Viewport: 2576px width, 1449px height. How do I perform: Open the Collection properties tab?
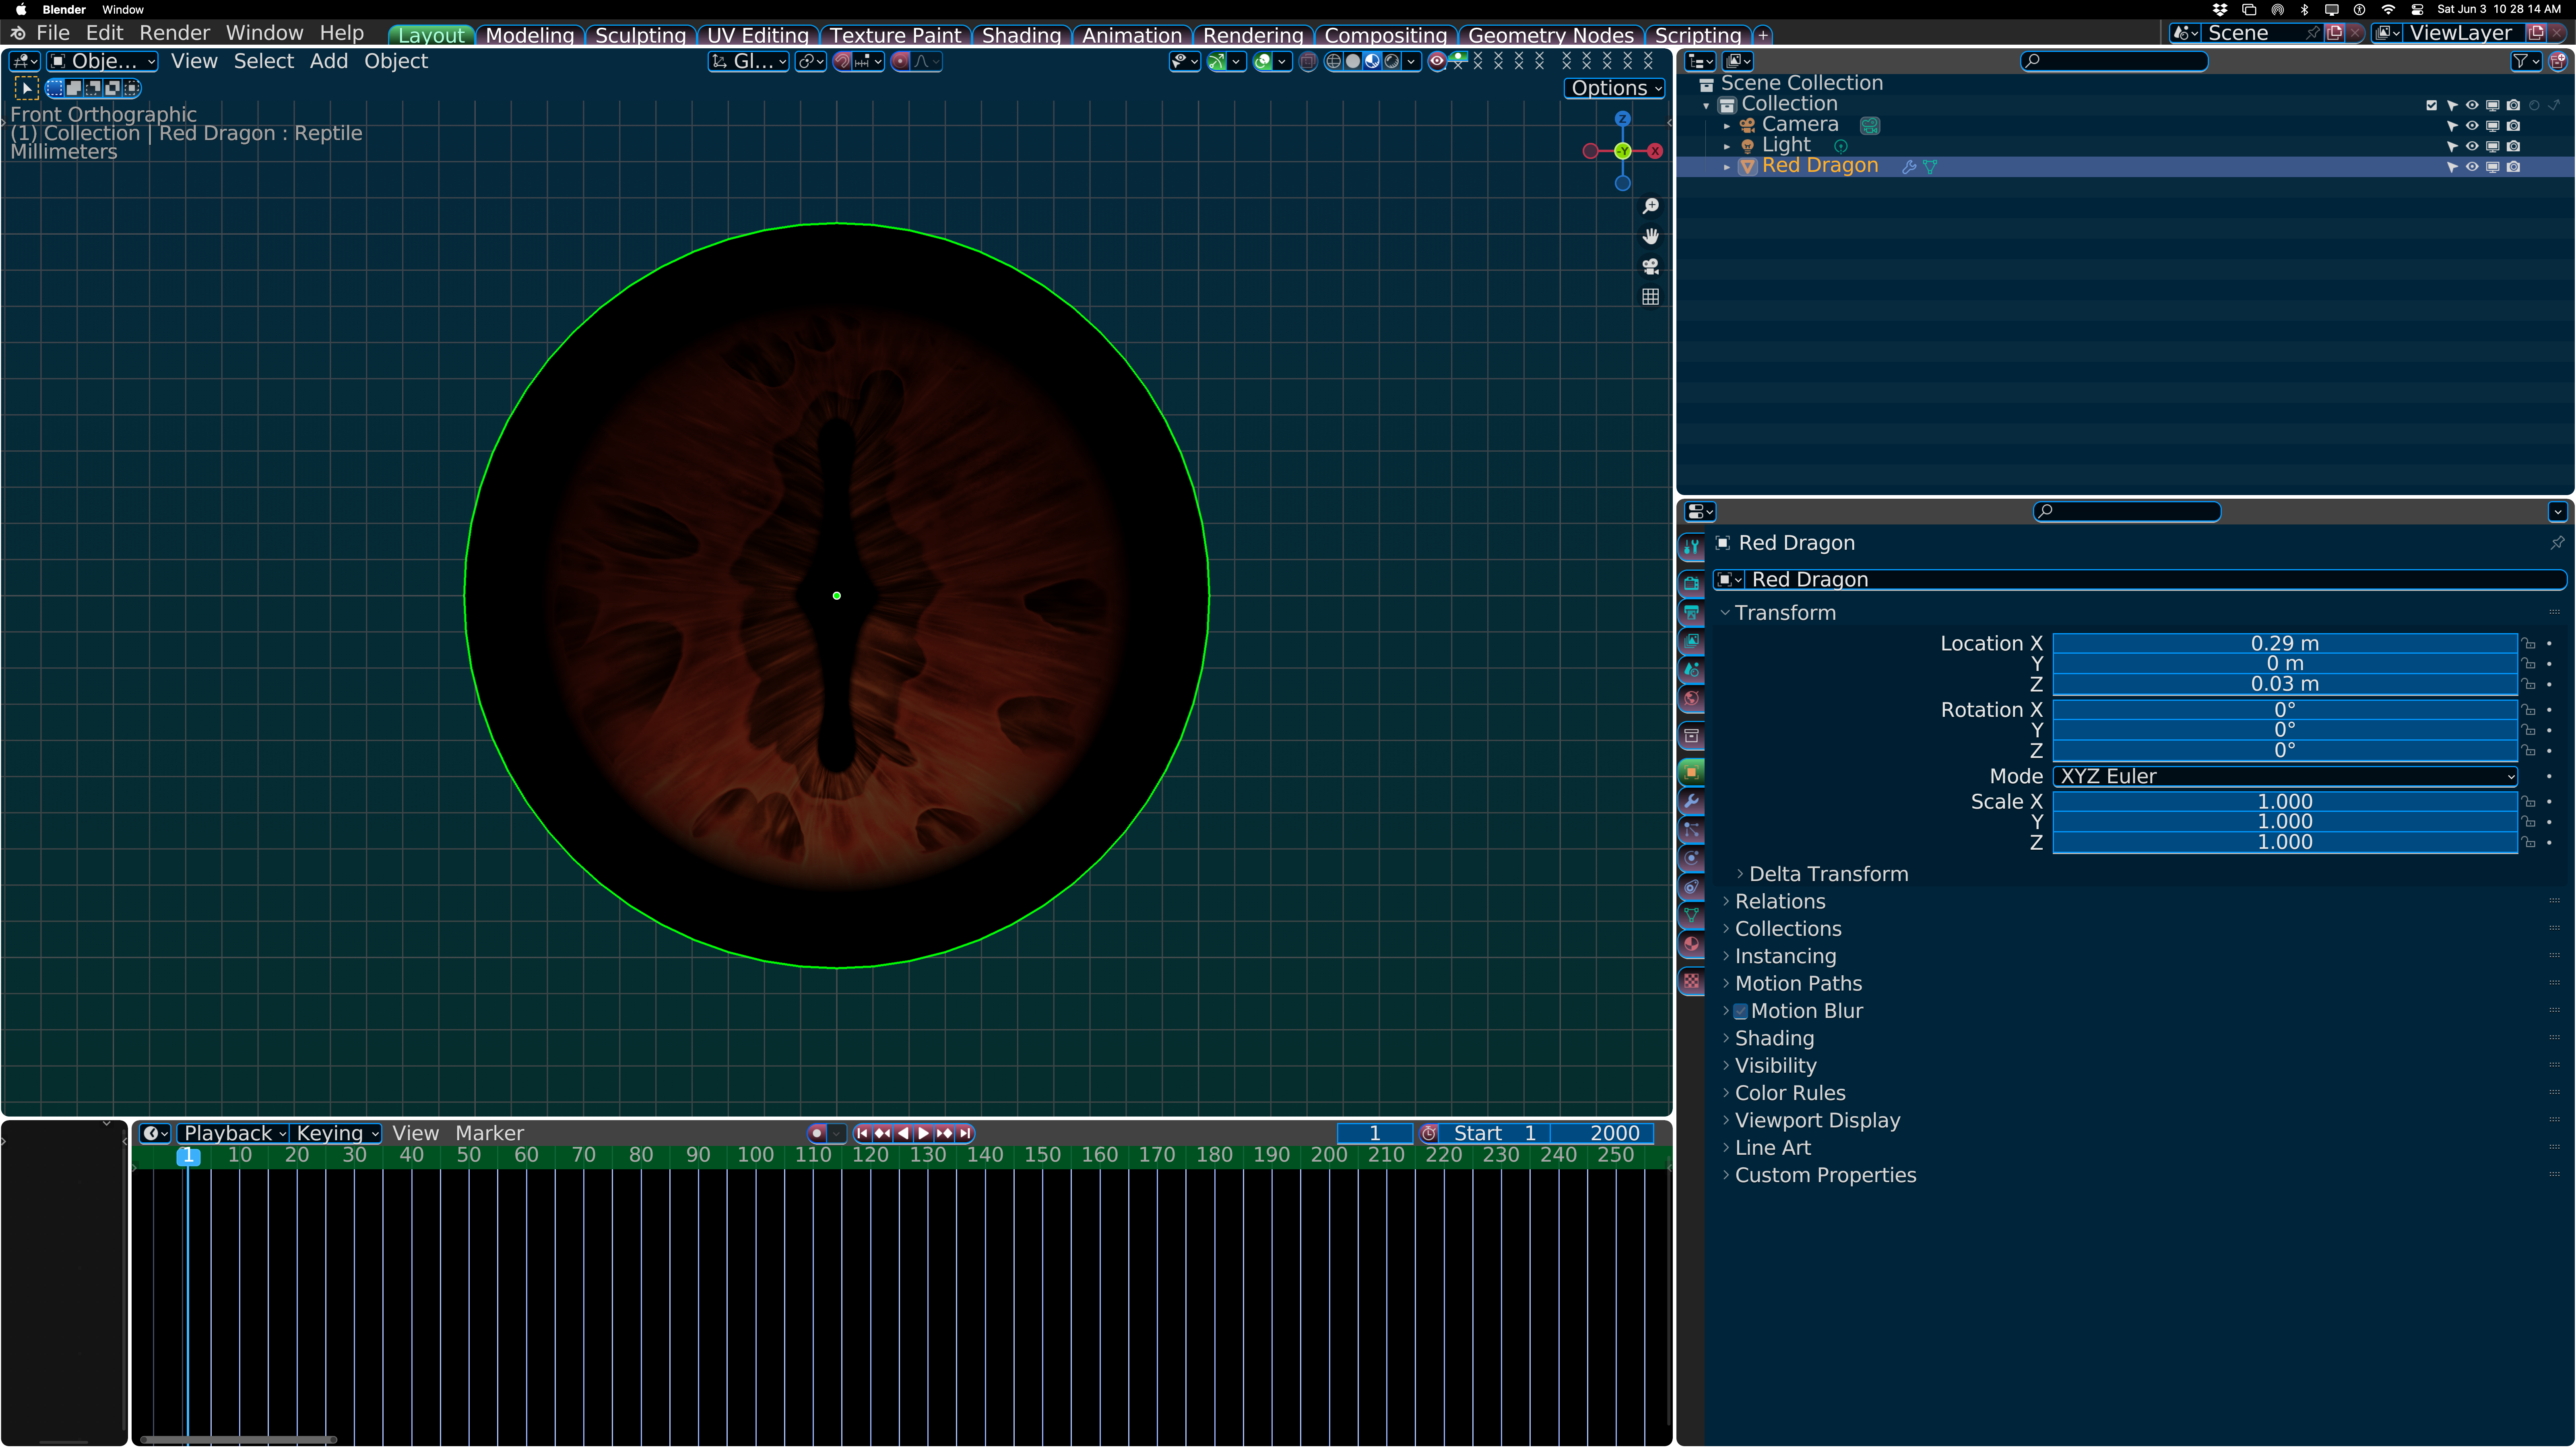coord(1691,736)
